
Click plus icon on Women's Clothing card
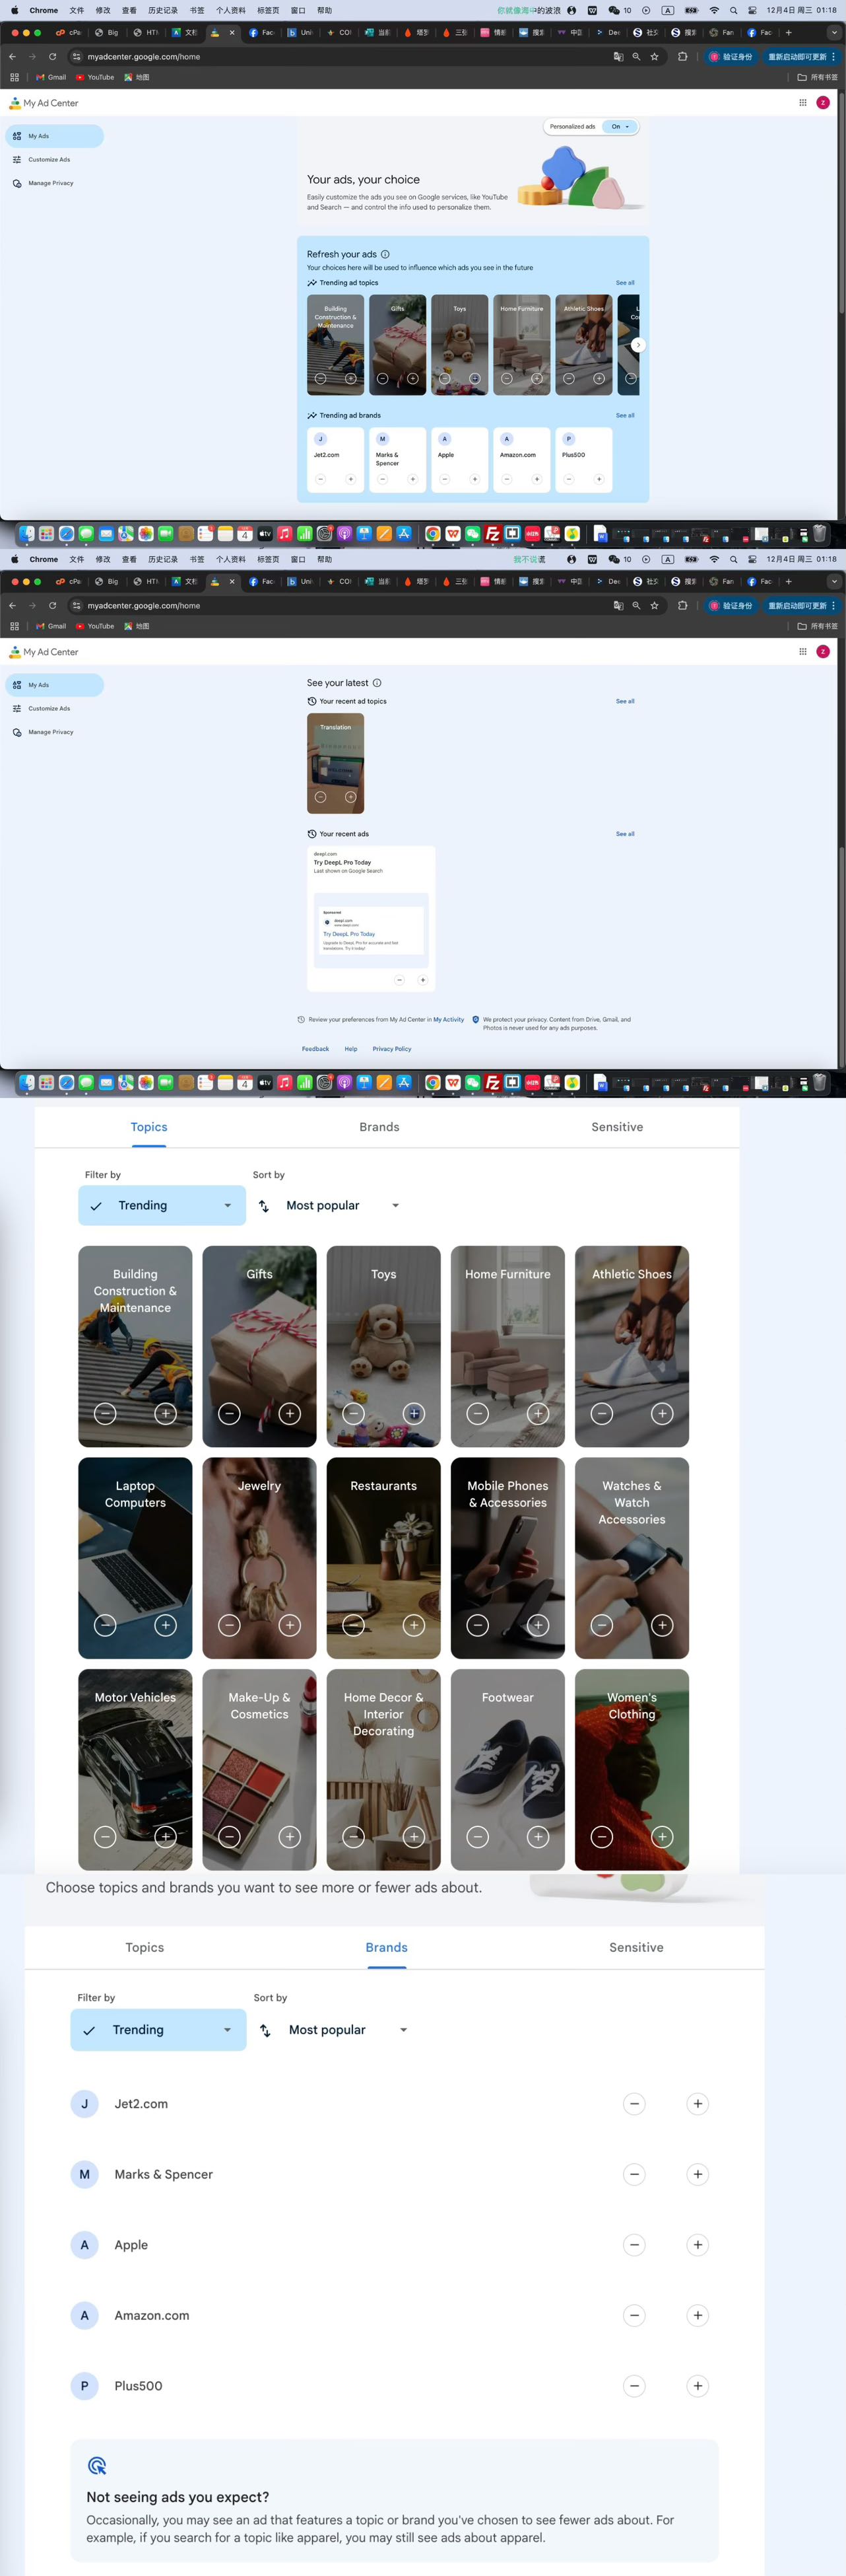(661, 1836)
